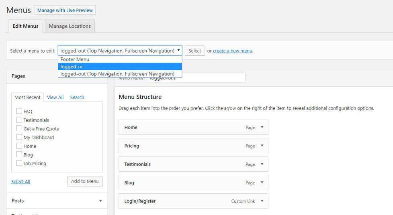Click the Menu Name input field
Image resolution: width=393 pixels, height=215 pixels.
point(196,77)
